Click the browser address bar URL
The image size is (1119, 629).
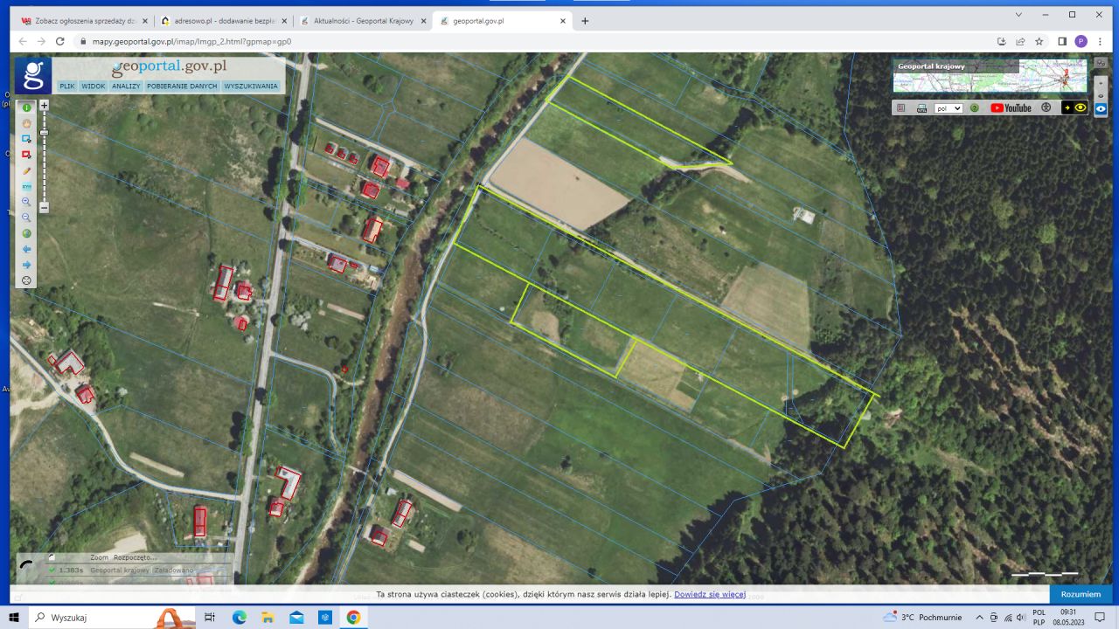click(191, 41)
